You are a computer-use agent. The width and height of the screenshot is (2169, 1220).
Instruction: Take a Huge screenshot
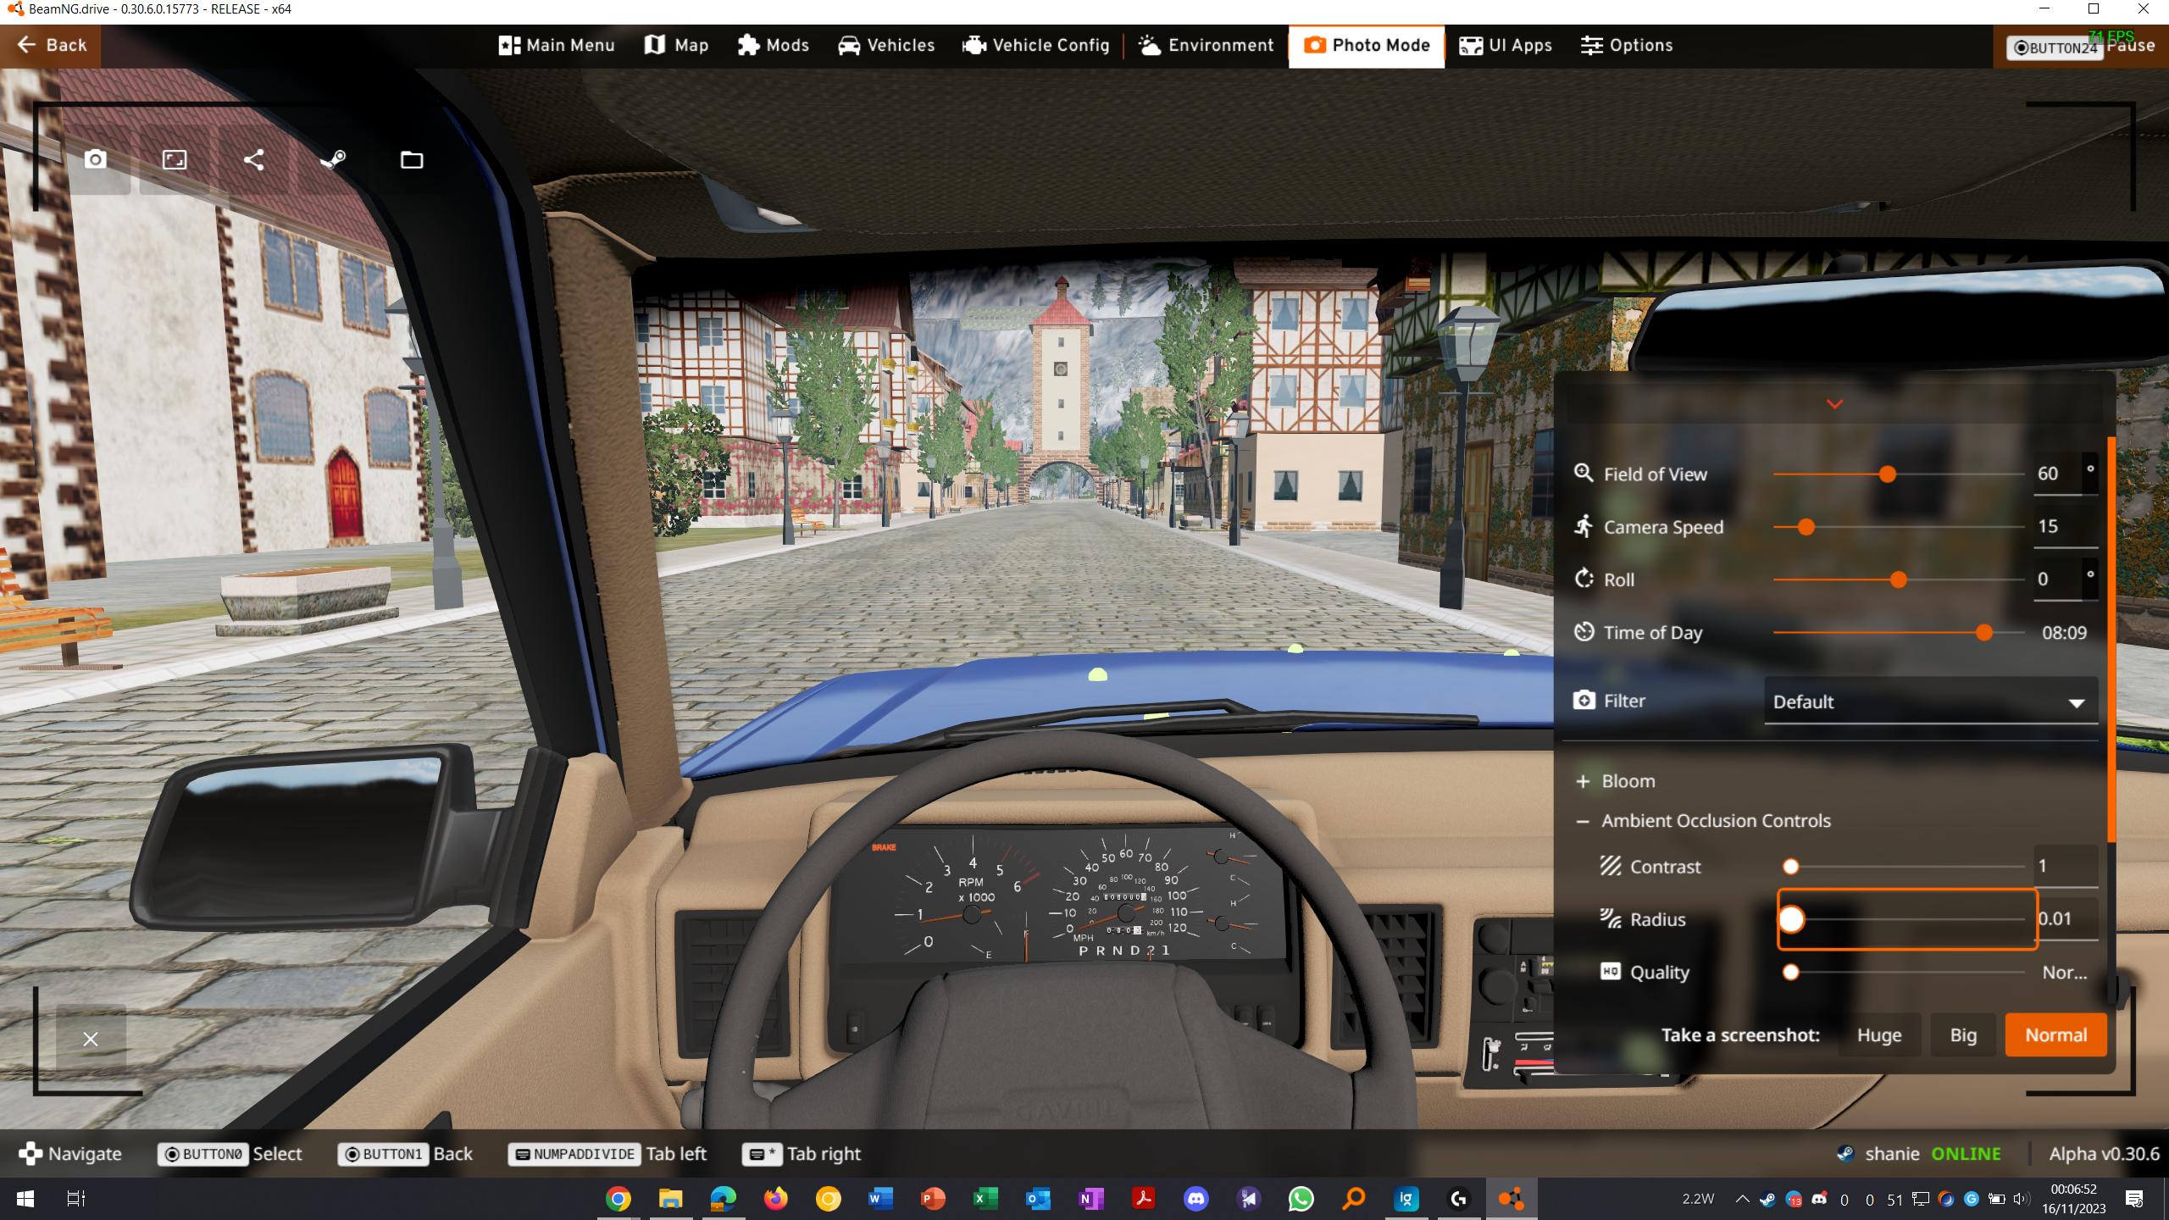1878,1035
